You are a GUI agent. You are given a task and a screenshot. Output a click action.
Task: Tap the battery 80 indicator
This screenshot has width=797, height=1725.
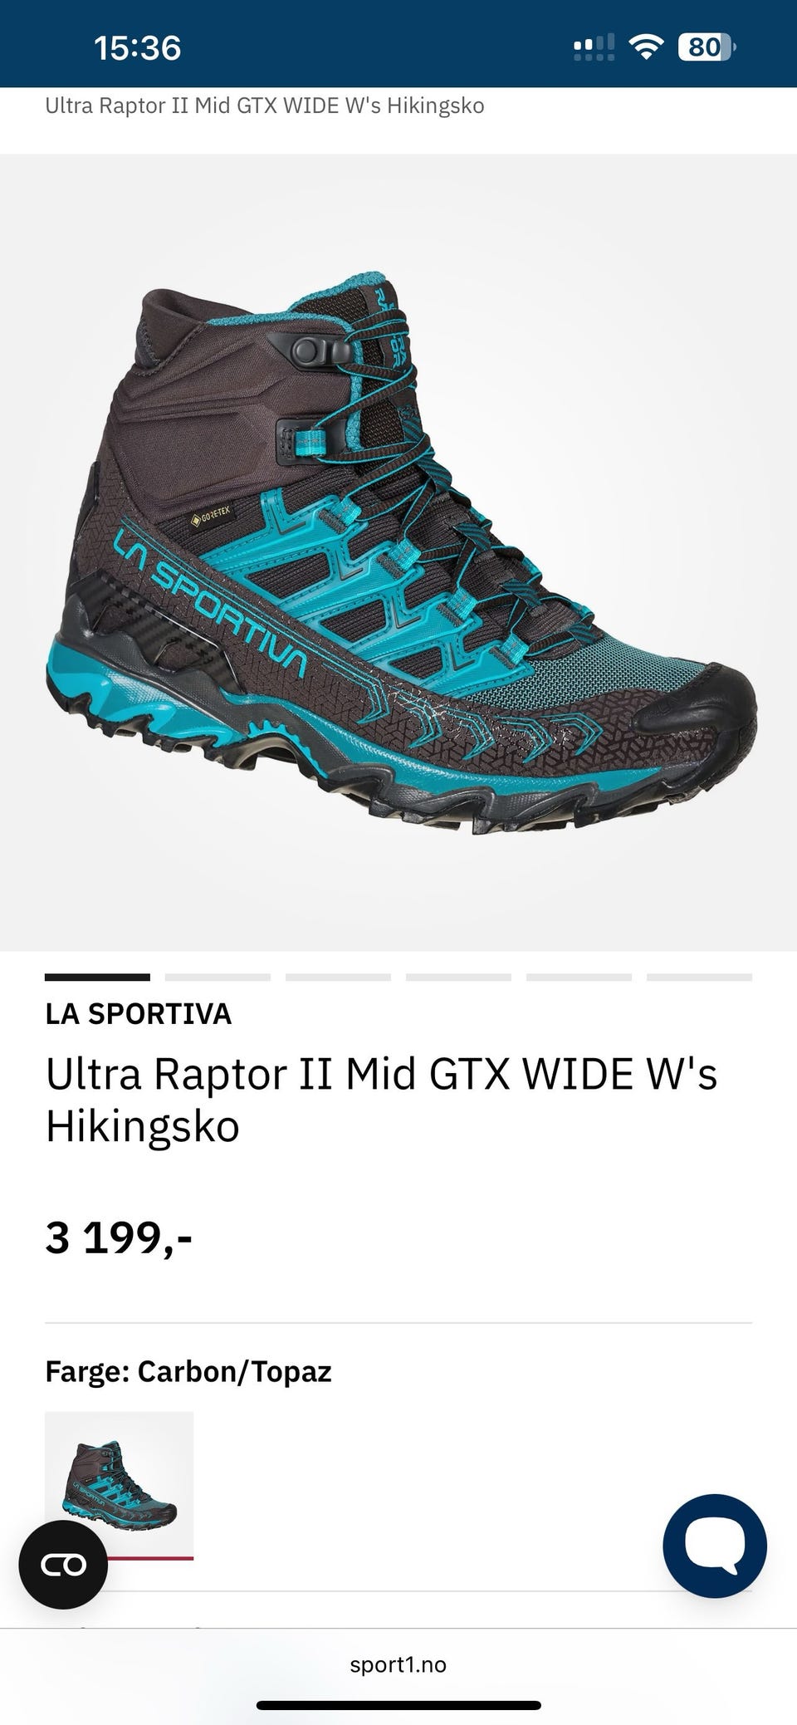[x=707, y=47]
